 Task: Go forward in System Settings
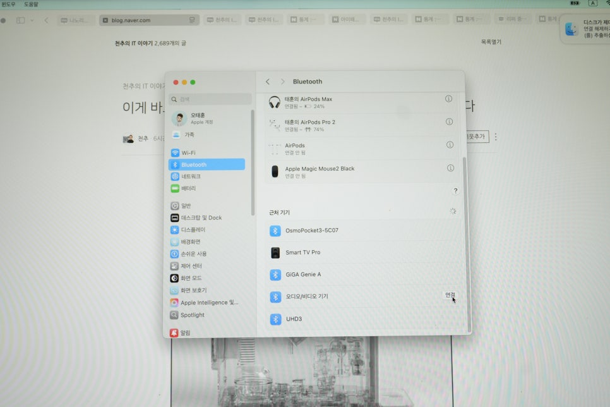(283, 82)
